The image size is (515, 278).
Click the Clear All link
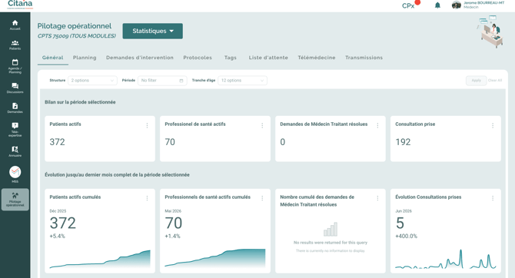pyautogui.click(x=495, y=81)
